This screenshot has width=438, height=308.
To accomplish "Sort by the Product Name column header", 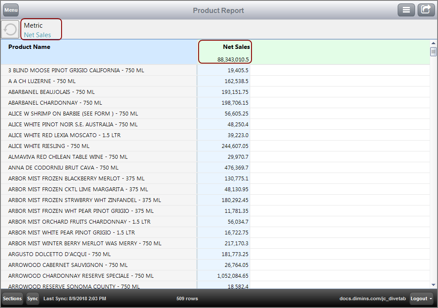I will [29, 47].
